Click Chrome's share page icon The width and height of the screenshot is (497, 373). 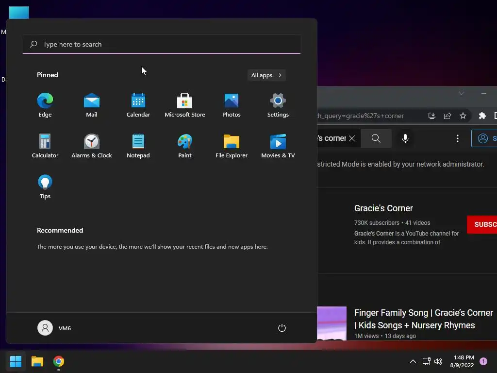(447, 116)
